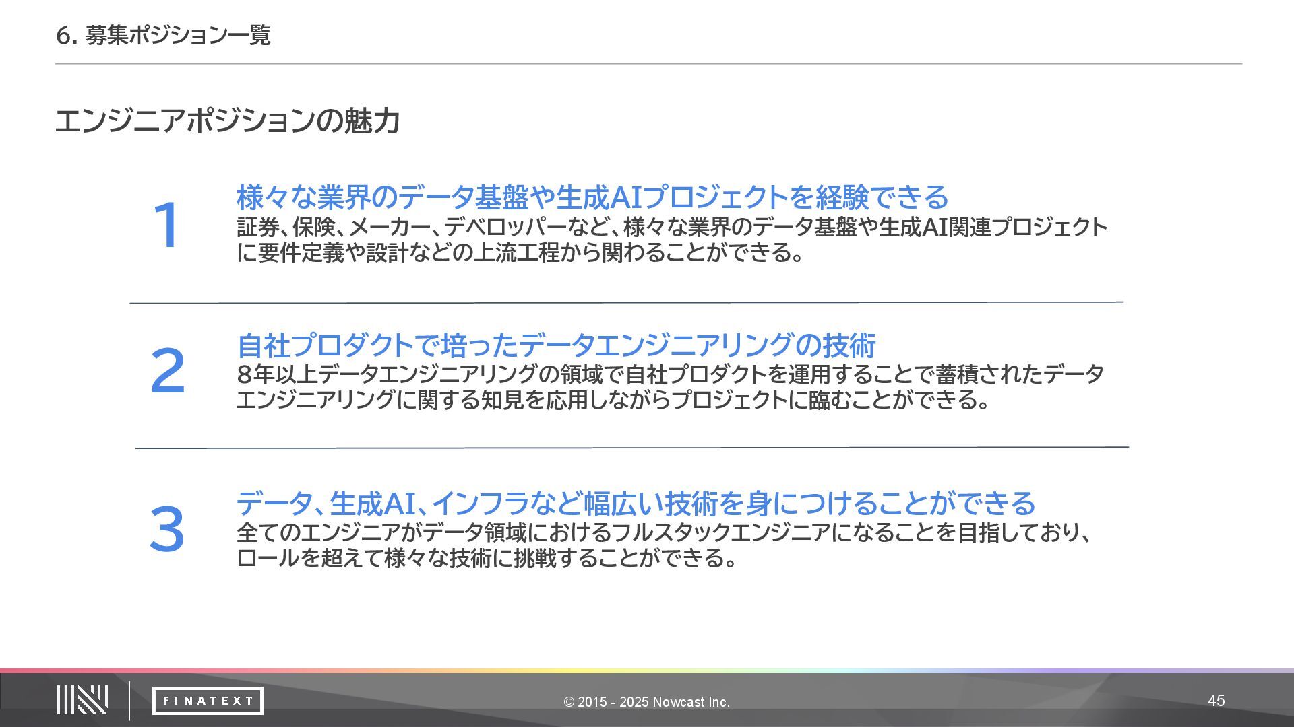Click the vertical separator between footer logos
This screenshot has width=1294, height=727.
coord(129,700)
